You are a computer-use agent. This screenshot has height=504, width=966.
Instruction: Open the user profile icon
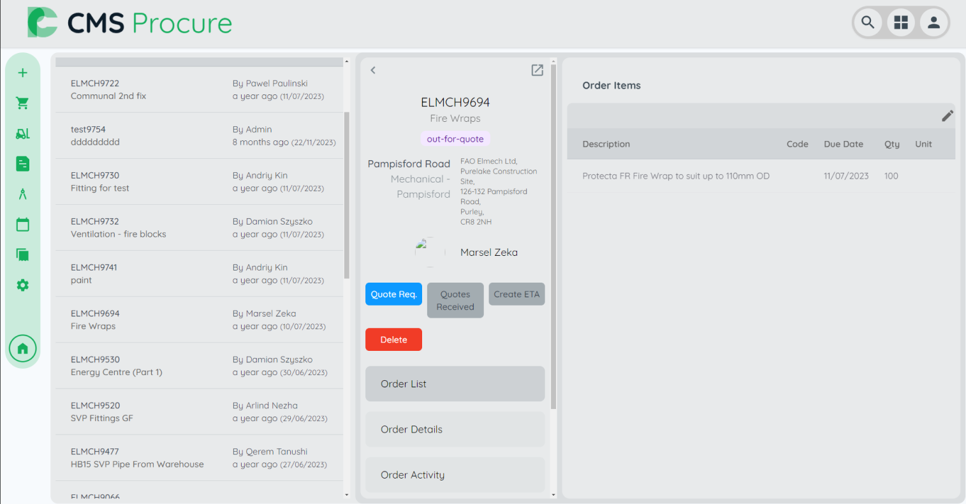(933, 22)
